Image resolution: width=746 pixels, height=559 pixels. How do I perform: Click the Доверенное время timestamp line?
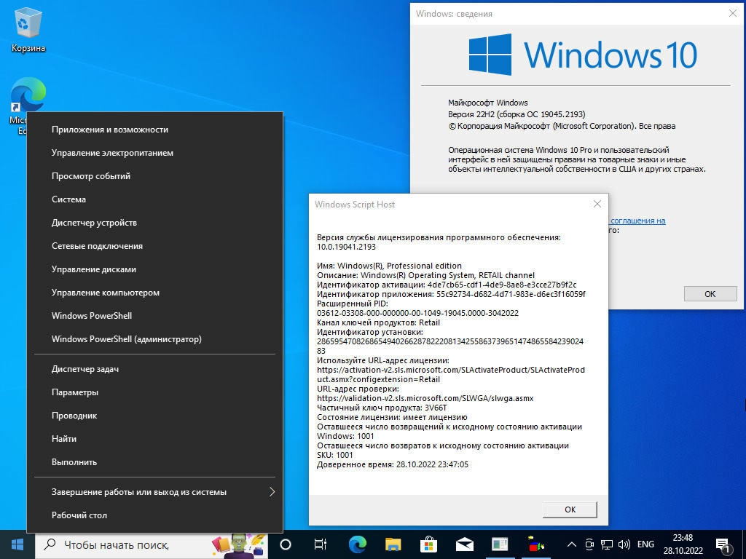393,464
